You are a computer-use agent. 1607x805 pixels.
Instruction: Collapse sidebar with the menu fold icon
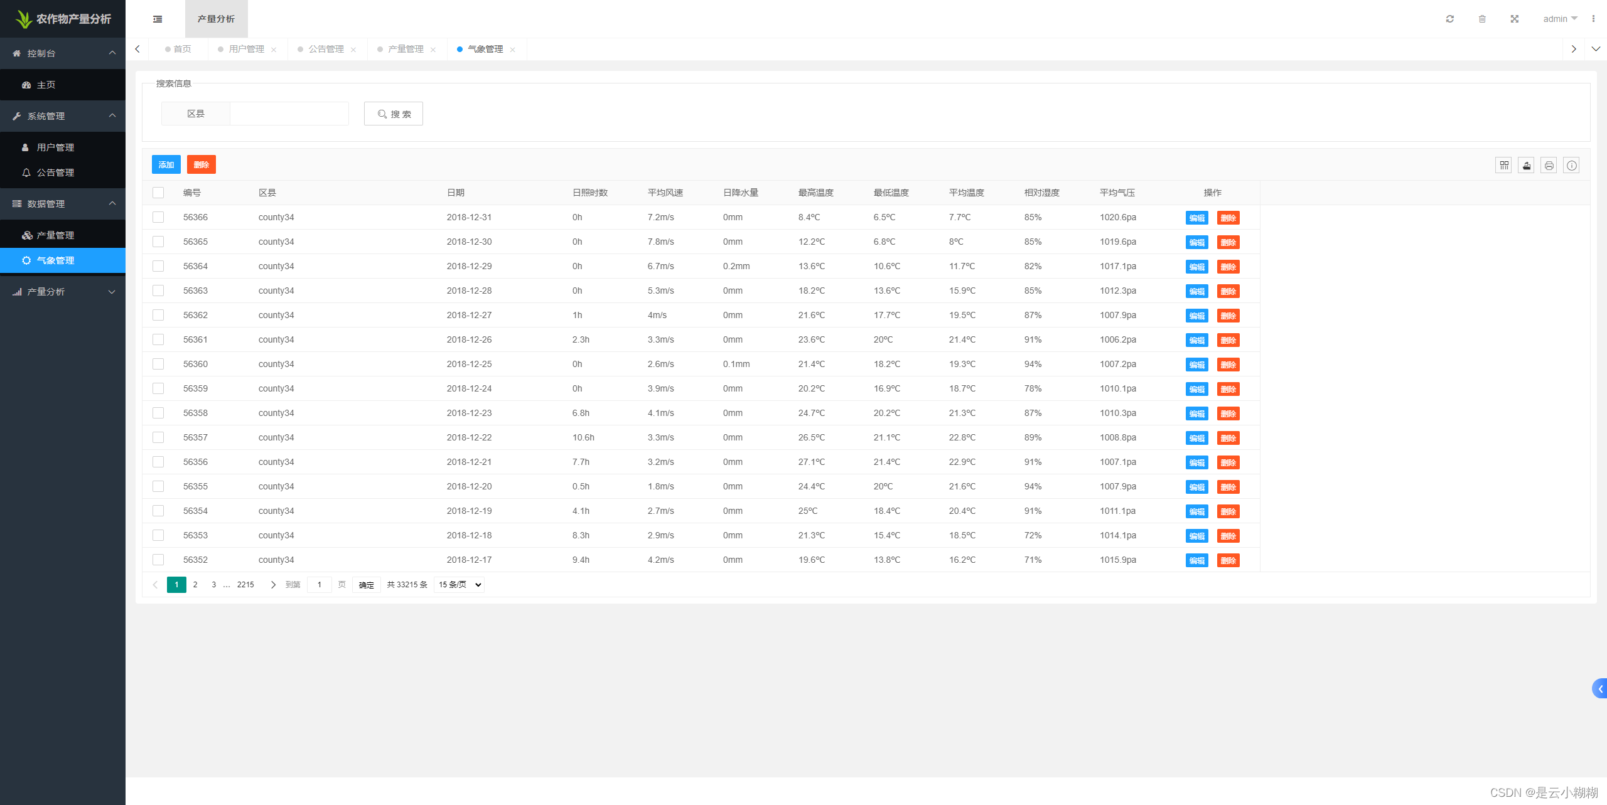(158, 19)
